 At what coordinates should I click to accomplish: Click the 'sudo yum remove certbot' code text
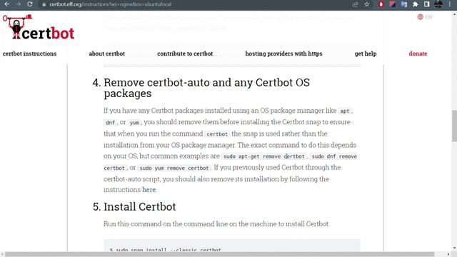(x=174, y=168)
